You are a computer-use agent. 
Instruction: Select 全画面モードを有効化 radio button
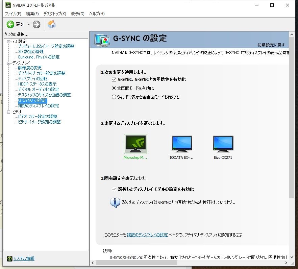[114, 88]
